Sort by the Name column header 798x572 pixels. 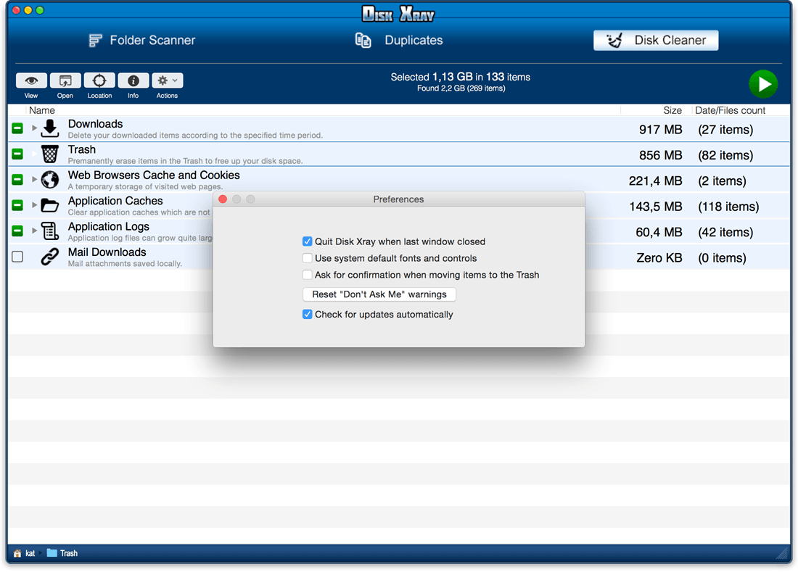(x=42, y=110)
